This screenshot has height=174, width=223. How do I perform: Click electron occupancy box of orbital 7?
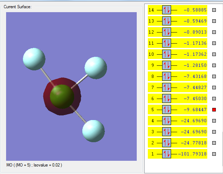click(x=166, y=88)
